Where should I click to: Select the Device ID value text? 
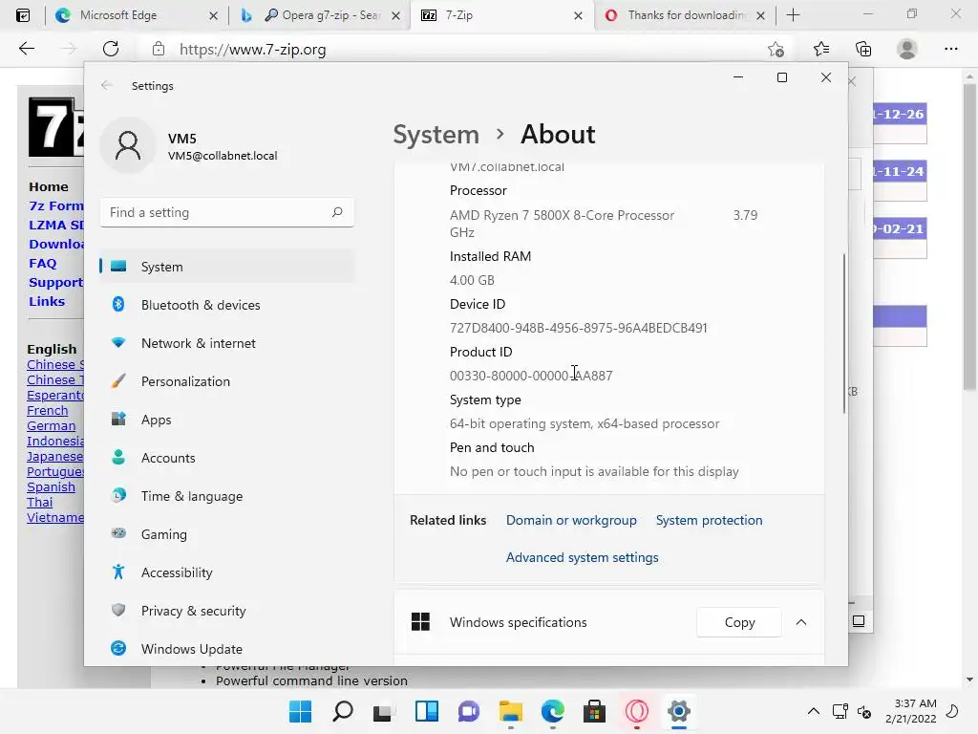click(x=578, y=328)
